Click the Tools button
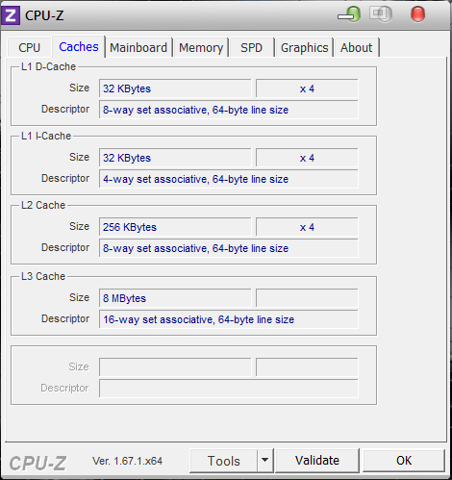This screenshot has height=480, width=452. pos(223,461)
